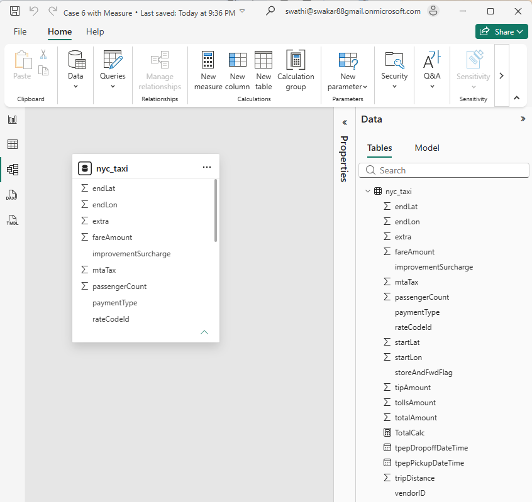Viewport: 532px width, 502px height.
Task: Click the nyc_taxi card vertical scrollbar
Action: click(x=216, y=210)
